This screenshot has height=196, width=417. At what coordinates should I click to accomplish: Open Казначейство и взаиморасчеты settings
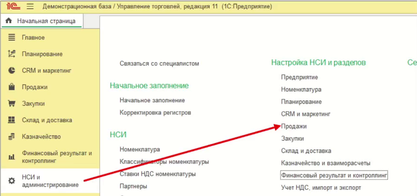pos(326,163)
